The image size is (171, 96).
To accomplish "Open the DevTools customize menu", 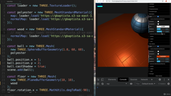I will (164, 79).
